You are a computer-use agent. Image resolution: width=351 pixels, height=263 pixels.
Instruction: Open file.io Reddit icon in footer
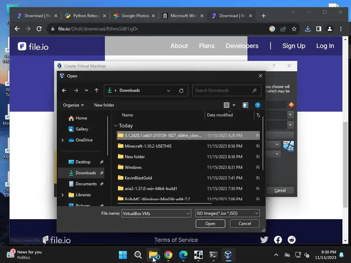coord(291,240)
